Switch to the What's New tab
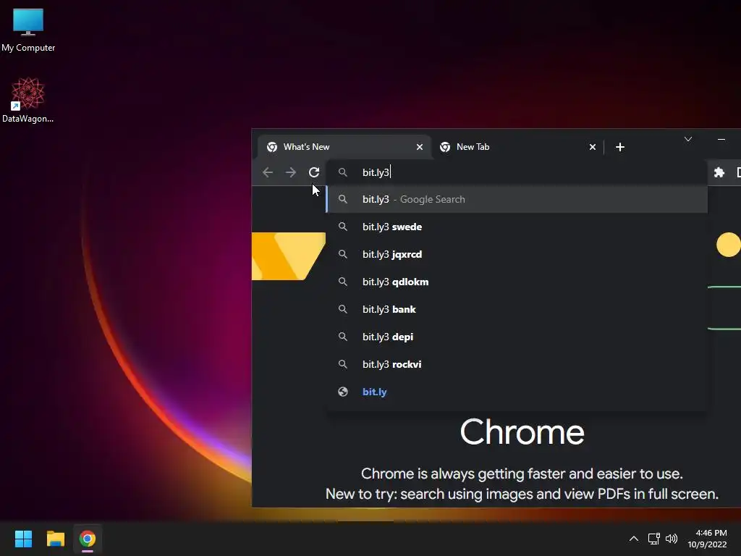 344,147
